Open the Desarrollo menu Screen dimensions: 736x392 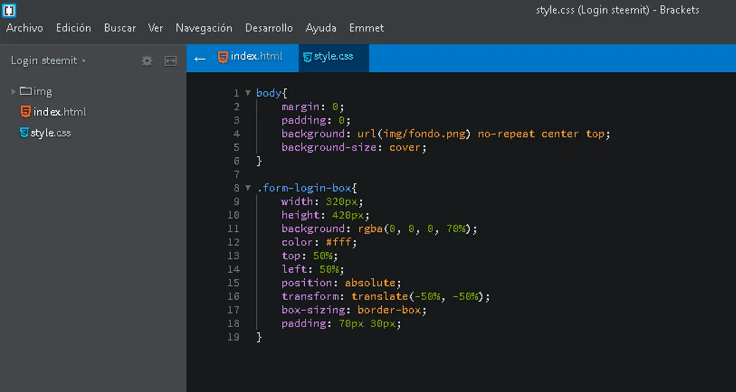coord(269,28)
